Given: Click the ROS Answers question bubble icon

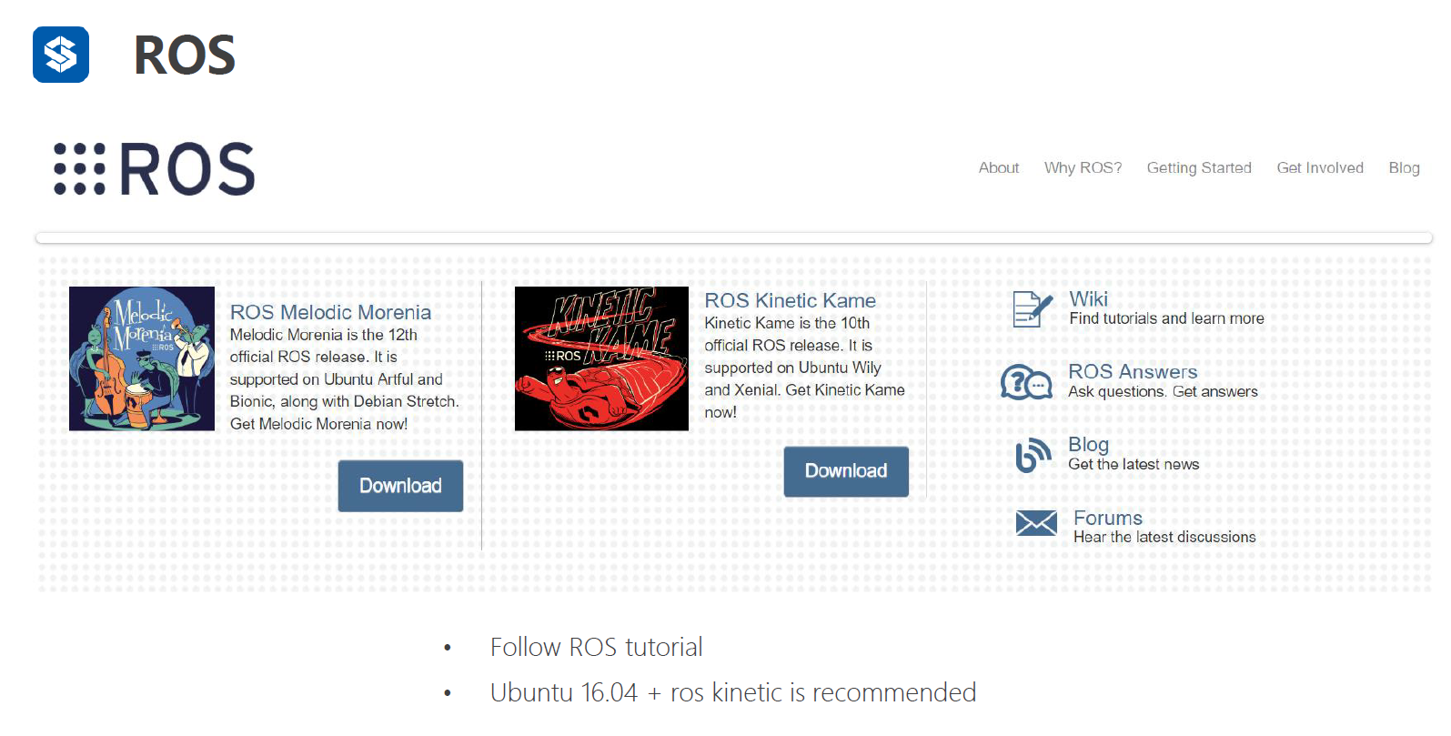Looking at the screenshot, I should pyautogui.click(x=1026, y=382).
